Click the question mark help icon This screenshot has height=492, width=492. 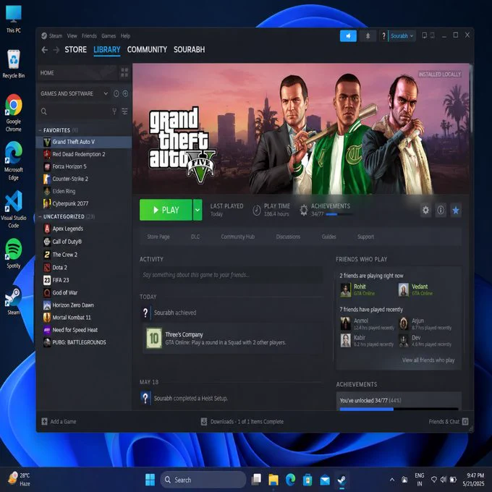point(383,35)
